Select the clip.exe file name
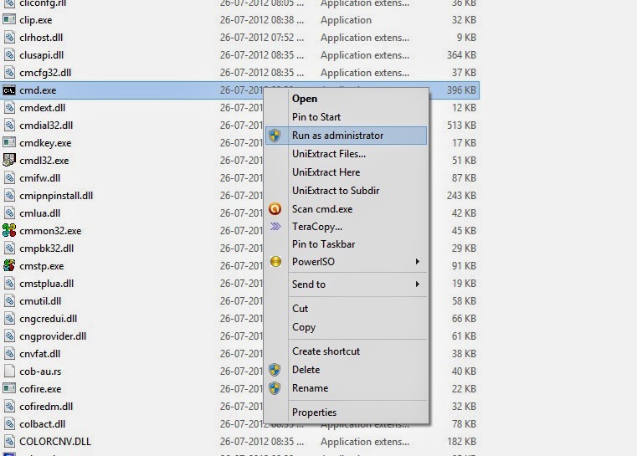 pos(36,20)
